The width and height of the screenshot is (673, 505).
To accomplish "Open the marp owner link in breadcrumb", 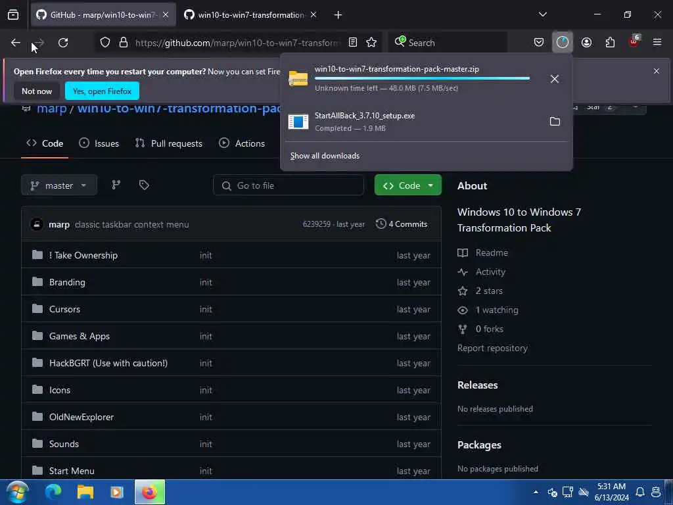I will (x=51, y=108).
